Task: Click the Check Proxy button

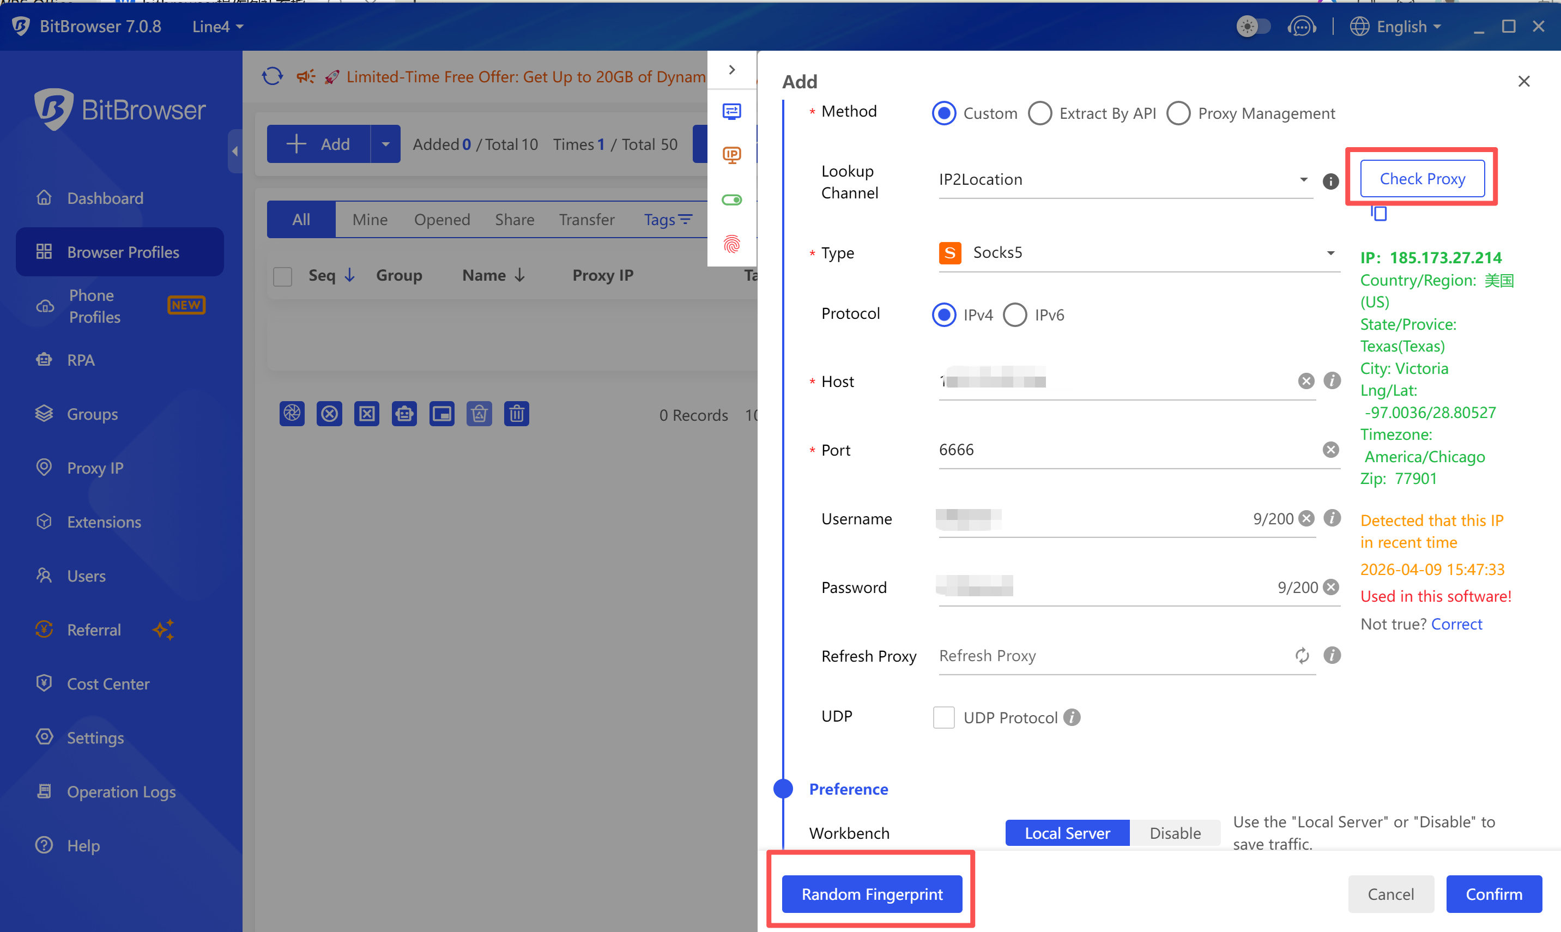Action: (1421, 179)
